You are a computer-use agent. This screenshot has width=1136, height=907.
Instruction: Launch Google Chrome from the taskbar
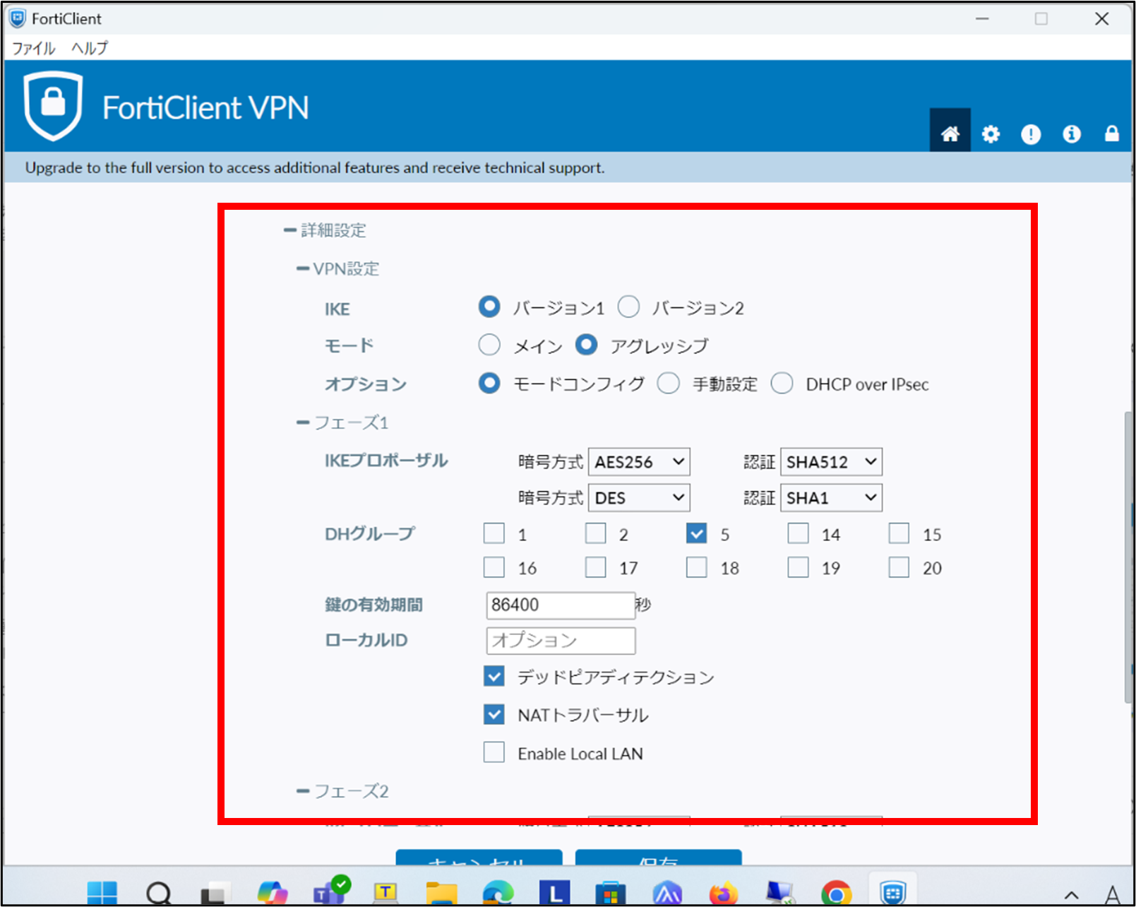pos(837,893)
